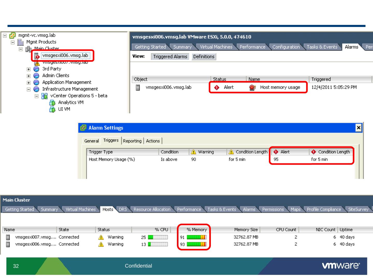373x280 pixels.
Task: Show the alarm Definitions view
Action: (204, 57)
